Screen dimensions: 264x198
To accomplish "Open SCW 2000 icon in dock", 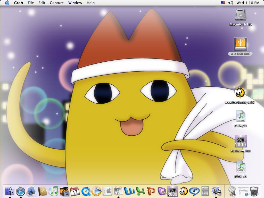I will point(172,191).
